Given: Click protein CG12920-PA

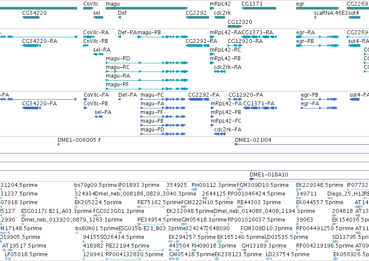Looking at the screenshot, I should [x=246, y=95].
